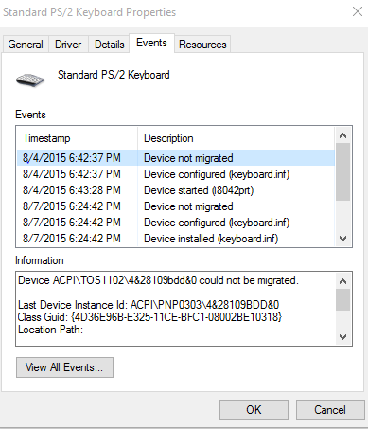The width and height of the screenshot is (368, 429).
Task: Click the Cancel button
Action: (330, 410)
